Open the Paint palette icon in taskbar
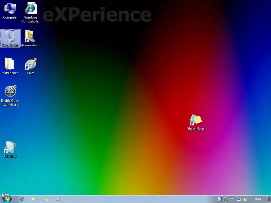The image size is (271, 203). tap(58, 199)
